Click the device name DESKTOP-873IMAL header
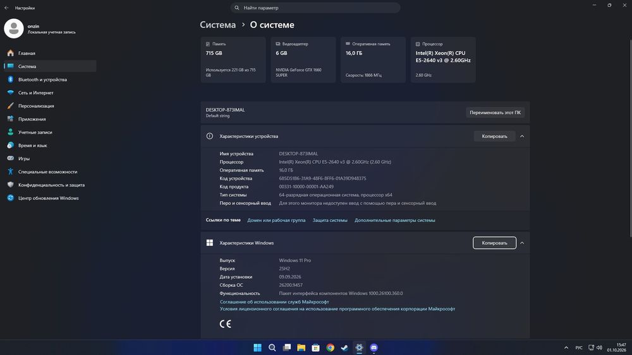 [x=225, y=110]
